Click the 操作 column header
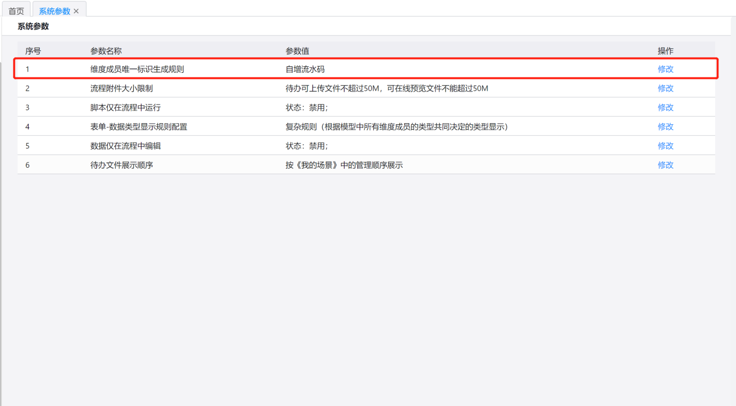This screenshot has height=406, width=736. point(665,51)
